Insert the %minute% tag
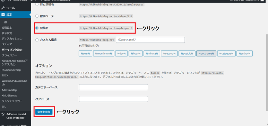The width and height of the screenshot is (268, 126). coord(152,53)
